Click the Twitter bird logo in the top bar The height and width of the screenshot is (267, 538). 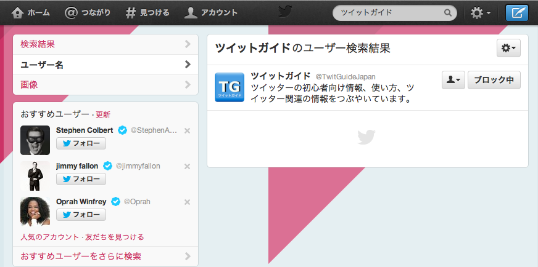point(285,12)
